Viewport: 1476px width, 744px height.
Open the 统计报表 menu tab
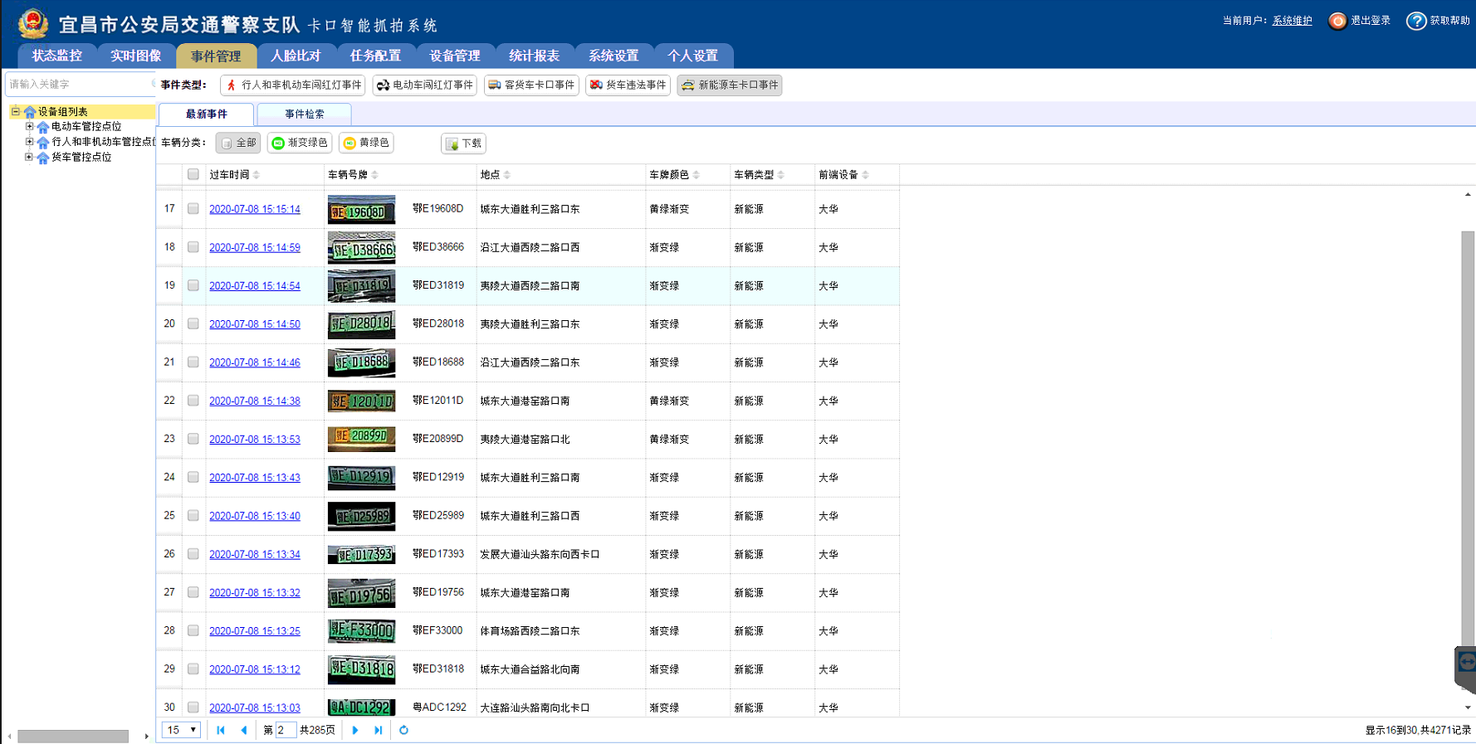(x=534, y=56)
